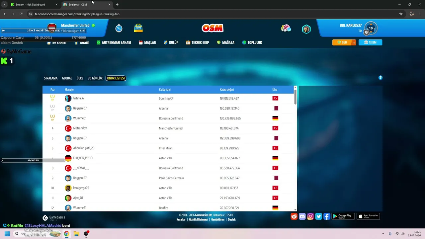
Task: Open Chrome from the taskbar
Action: [x=66, y=234]
